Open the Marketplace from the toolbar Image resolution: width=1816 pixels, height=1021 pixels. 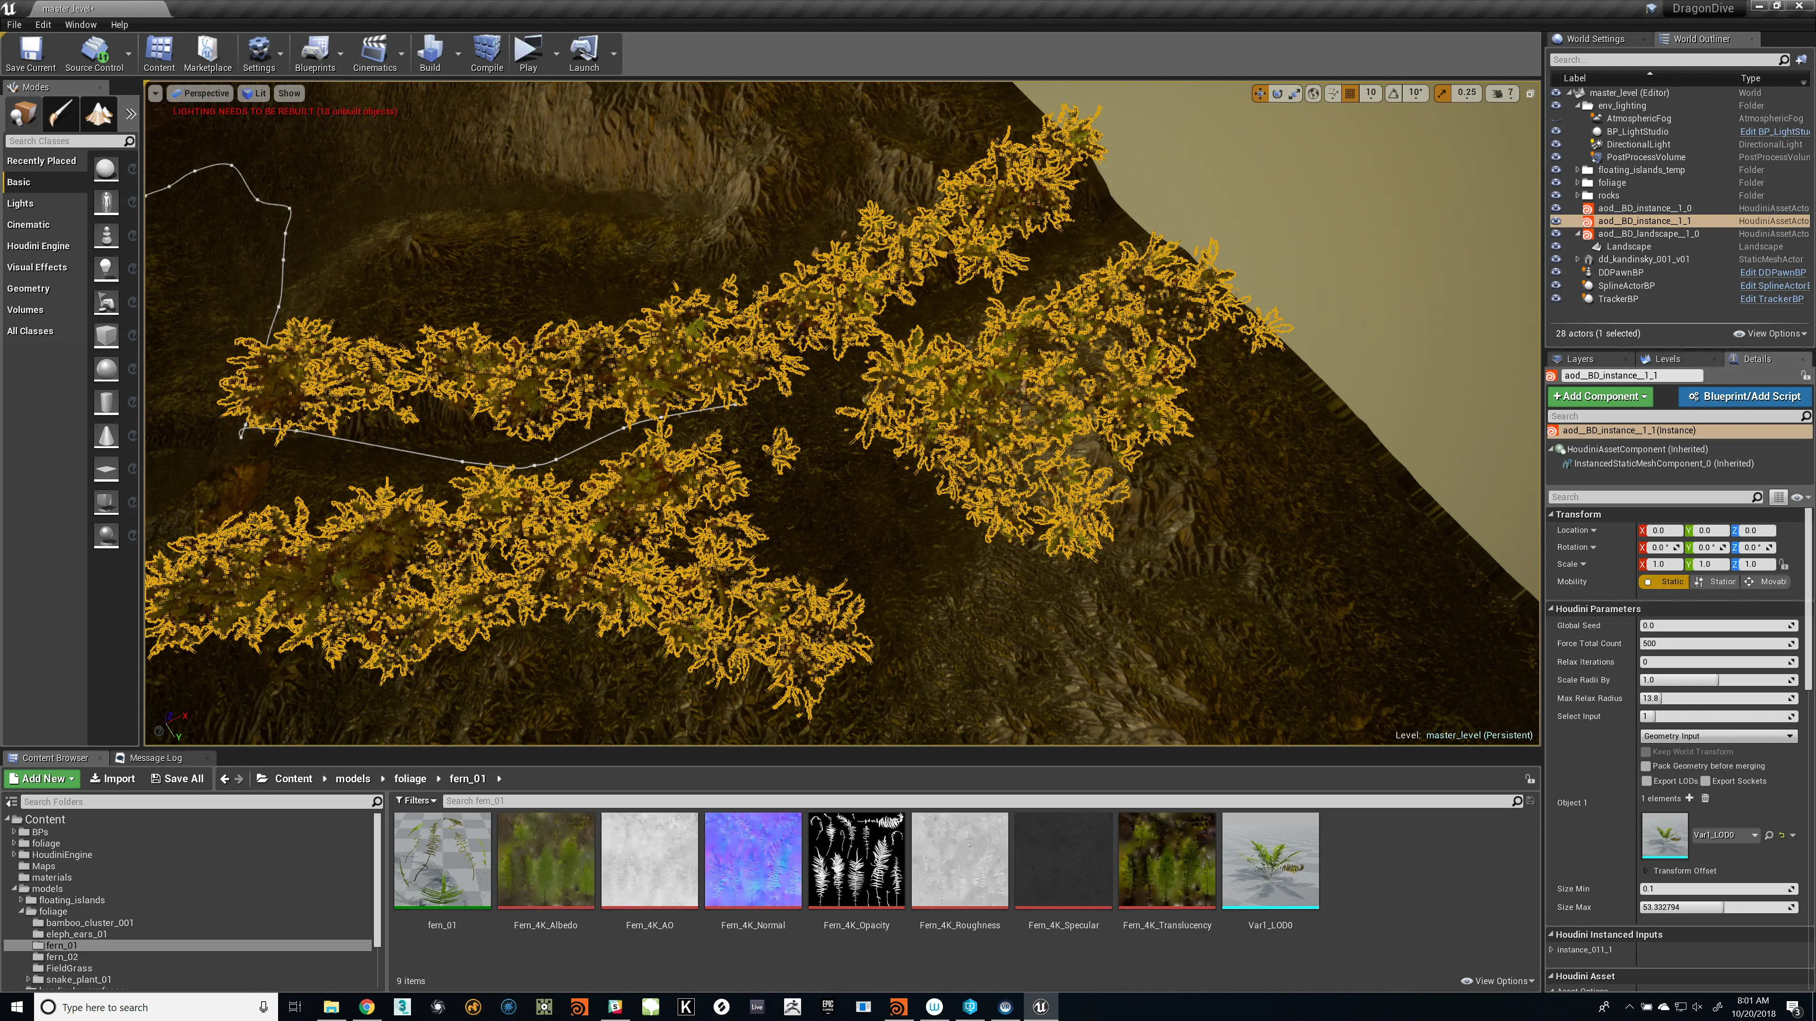coord(207,54)
